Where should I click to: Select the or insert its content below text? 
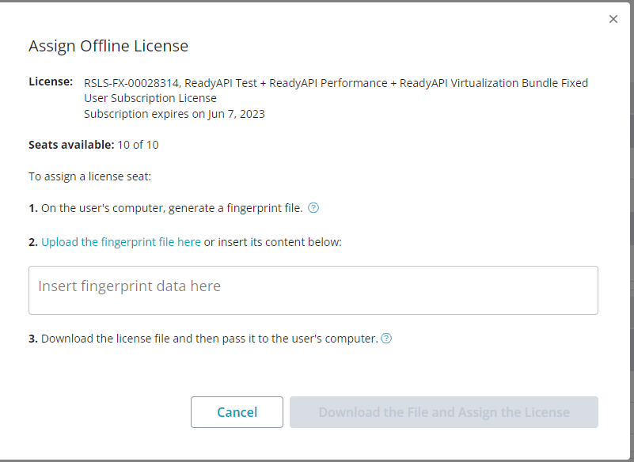tap(273, 242)
